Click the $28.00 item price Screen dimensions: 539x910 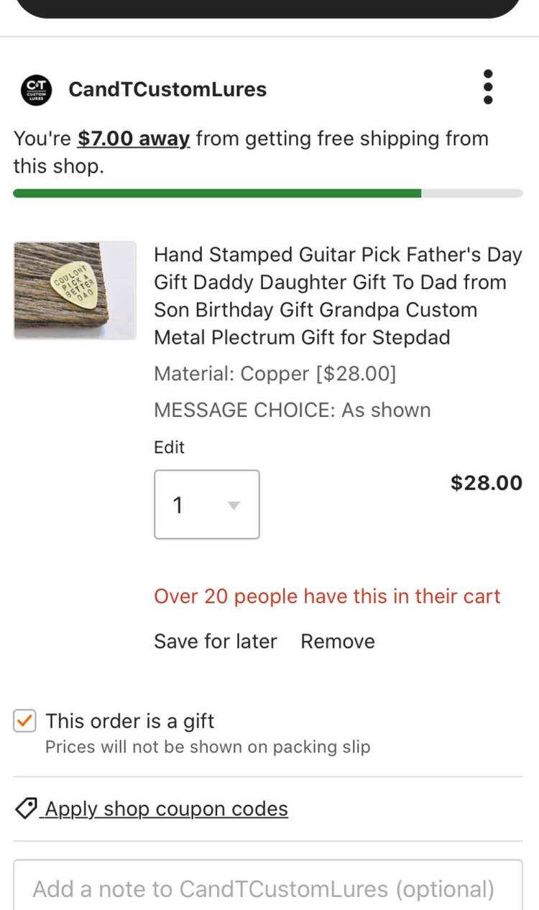(486, 482)
